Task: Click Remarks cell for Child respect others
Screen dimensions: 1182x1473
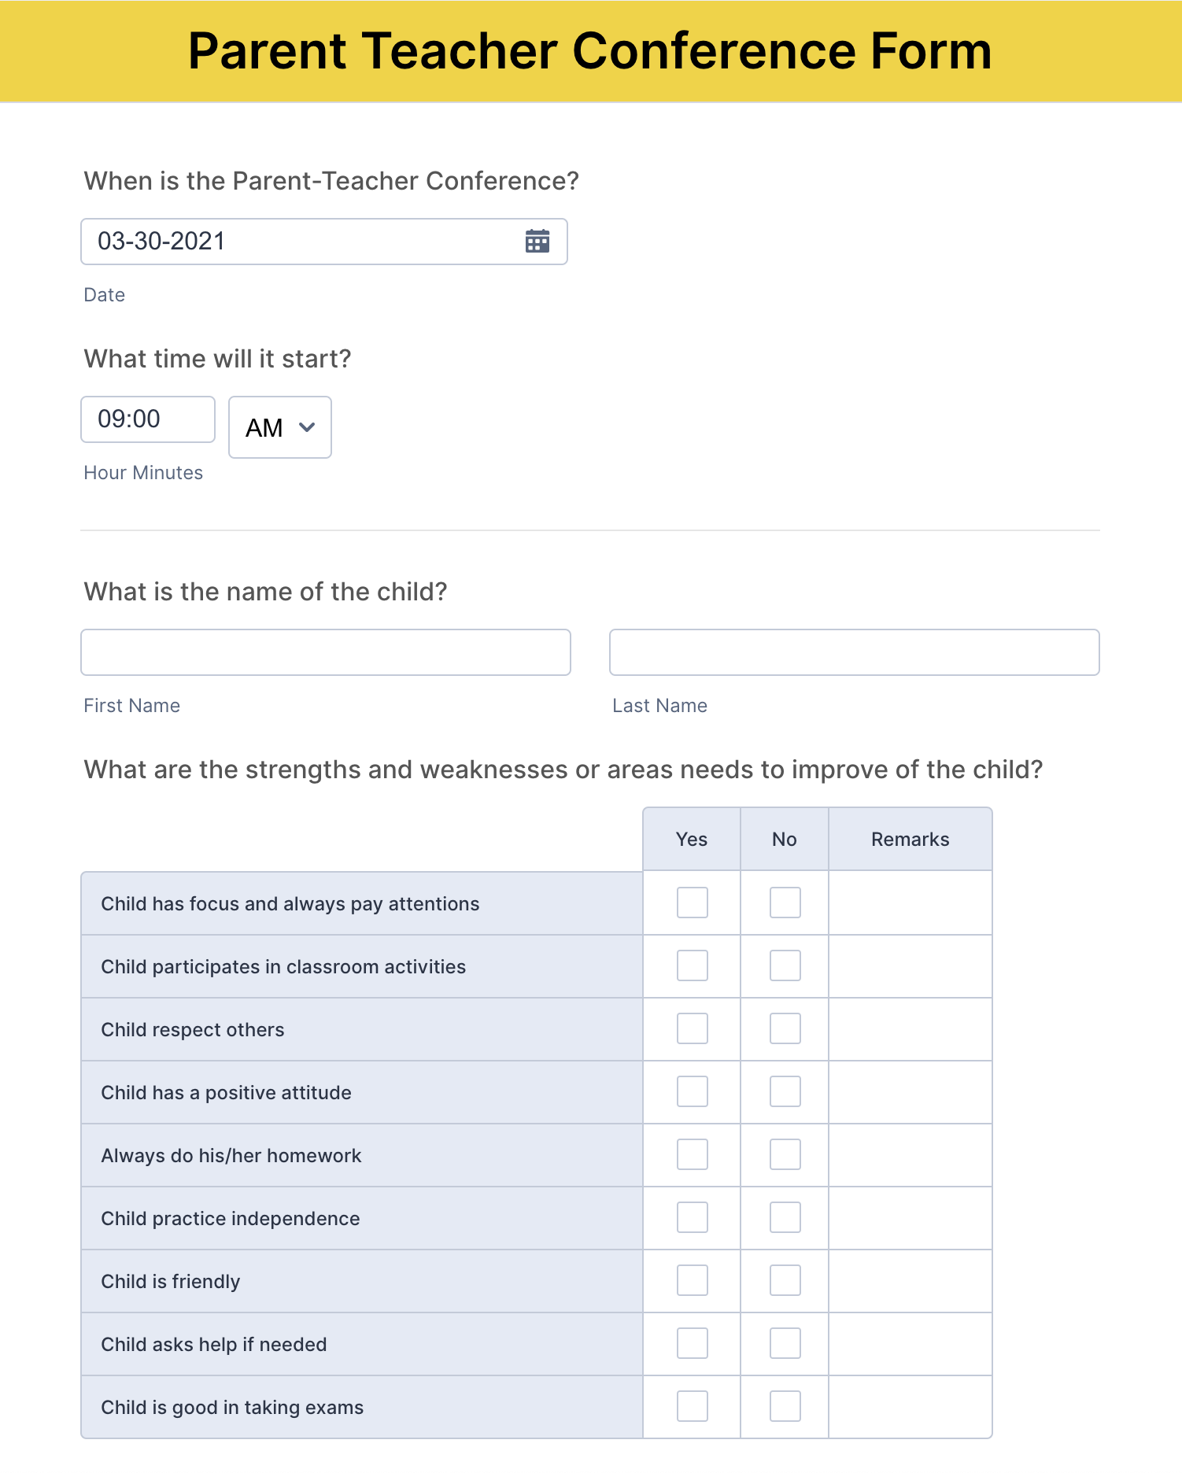Action: [x=910, y=1029]
